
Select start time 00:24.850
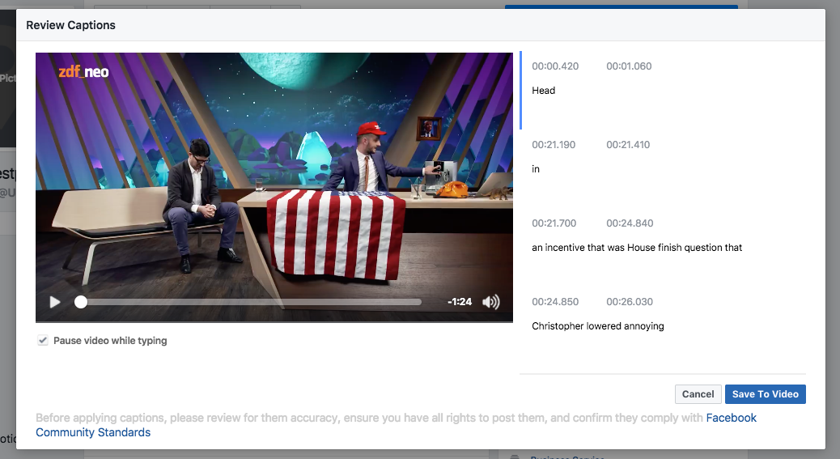coord(555,302)
